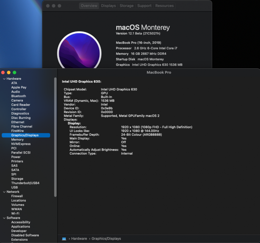Select Diagnostics in the sidebar
The image size is (260, 243).
coord(20,113)
